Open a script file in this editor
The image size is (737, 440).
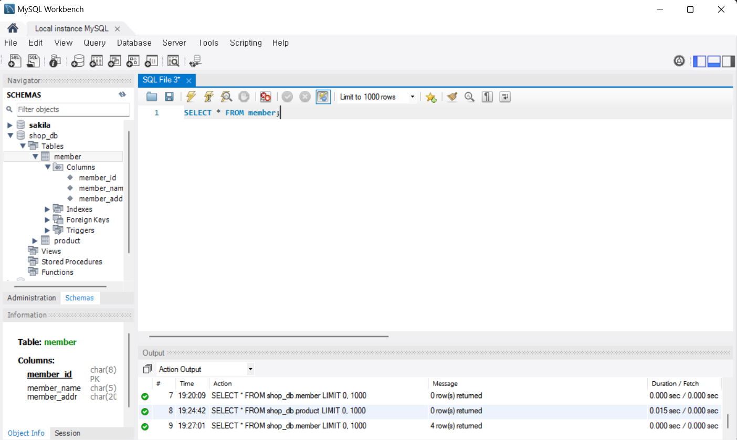pos(152,97)
